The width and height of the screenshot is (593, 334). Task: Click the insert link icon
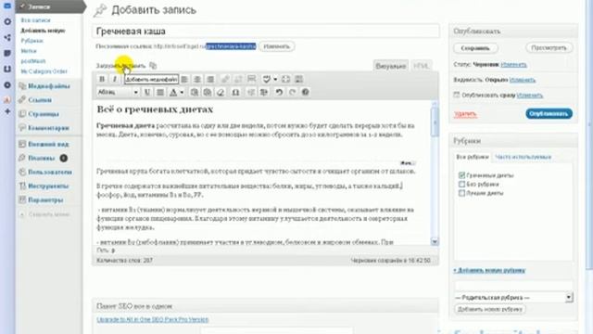[225, 79]
